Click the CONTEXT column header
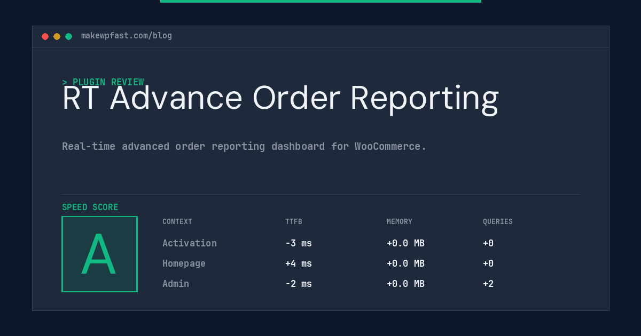Image resolution: width=641 pixels, height=336 pixels. tap(177, 222)
